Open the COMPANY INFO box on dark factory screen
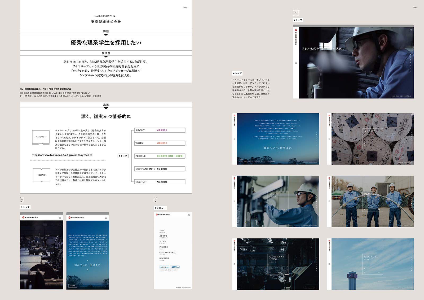Viewport: 424px width, 300px height. 278,264
